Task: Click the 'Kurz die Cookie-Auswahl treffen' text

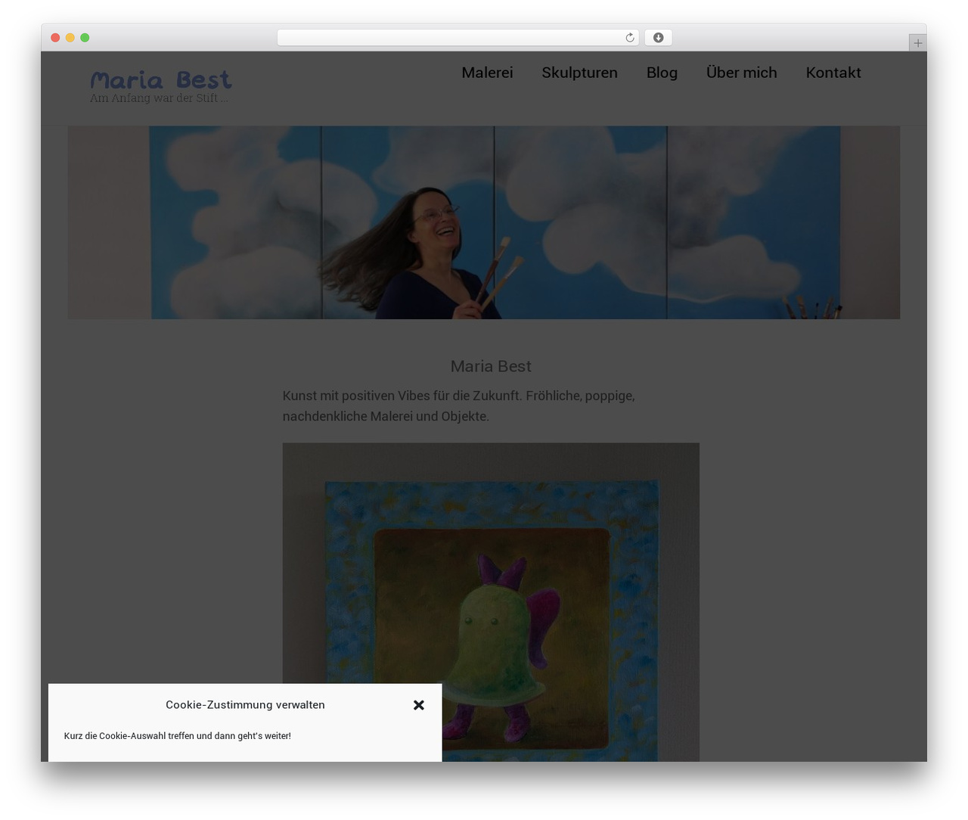Action: coord(178,736)
